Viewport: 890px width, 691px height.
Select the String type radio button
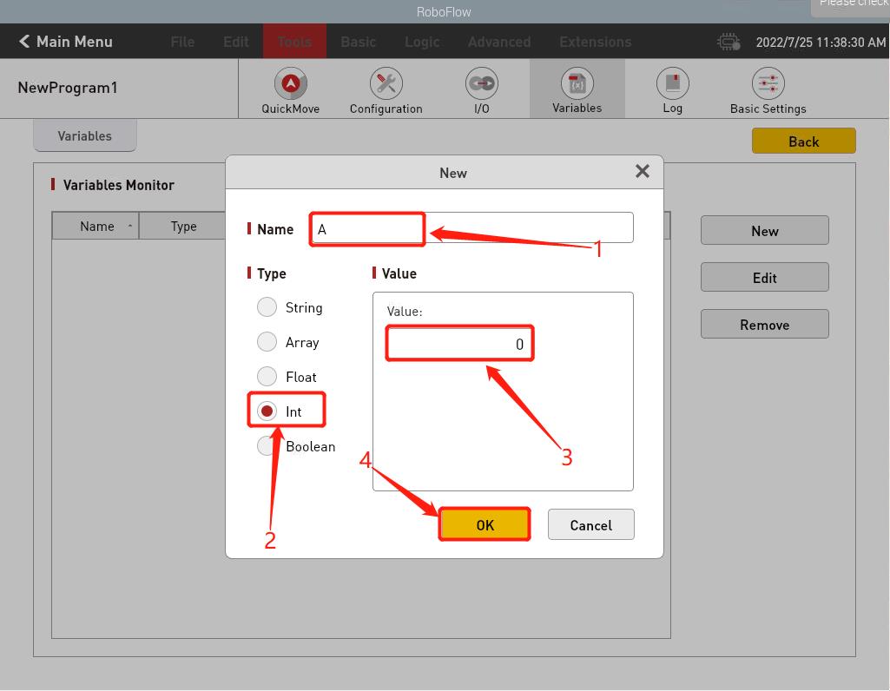[267, 307]
